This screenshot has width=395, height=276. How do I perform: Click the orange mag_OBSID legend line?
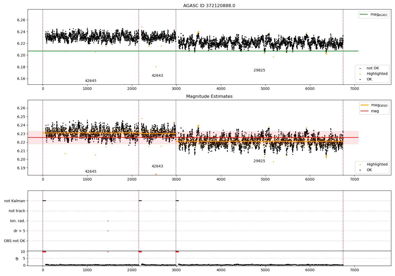(x=364, y=105)
